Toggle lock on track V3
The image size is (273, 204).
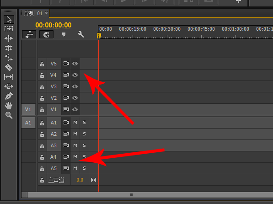42,86
